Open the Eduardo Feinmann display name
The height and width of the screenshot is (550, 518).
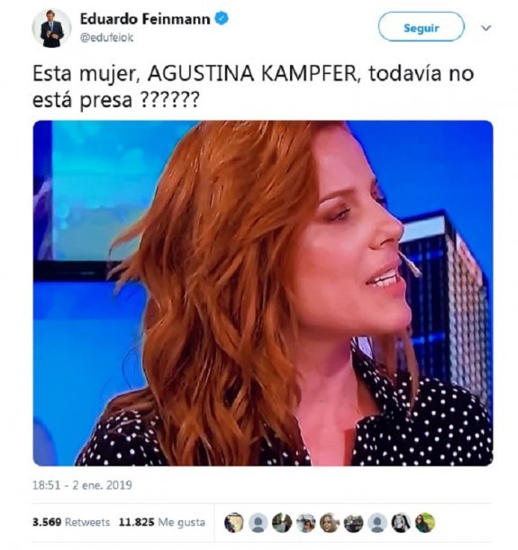click(145, 19)
